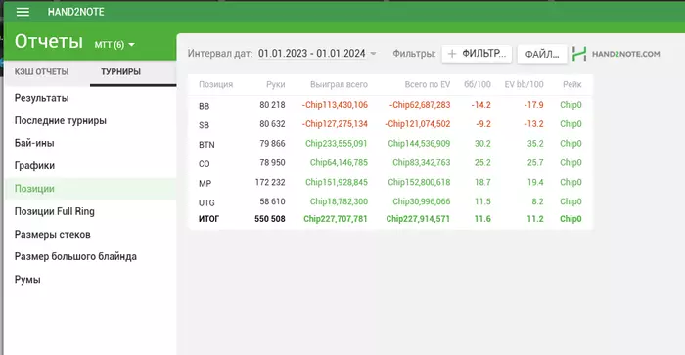The image size is (685, 355).
Task: Click the 35.2 EV bb/100 value
Action: tap(535, 143)
